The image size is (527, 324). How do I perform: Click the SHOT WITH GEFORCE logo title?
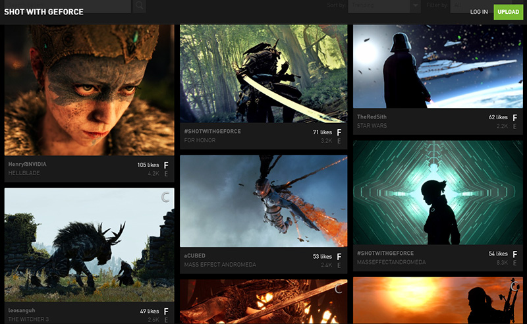(43, 12)
